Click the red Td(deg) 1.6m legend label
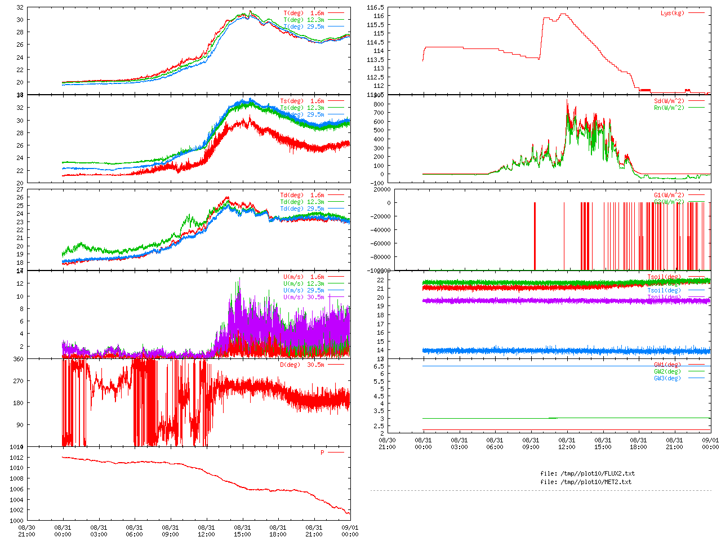721x541 pixels. pyautogui.click(x=302, y=195)
